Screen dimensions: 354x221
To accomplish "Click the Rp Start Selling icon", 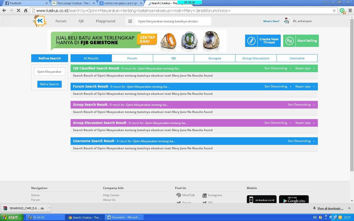I will point(289,41).
